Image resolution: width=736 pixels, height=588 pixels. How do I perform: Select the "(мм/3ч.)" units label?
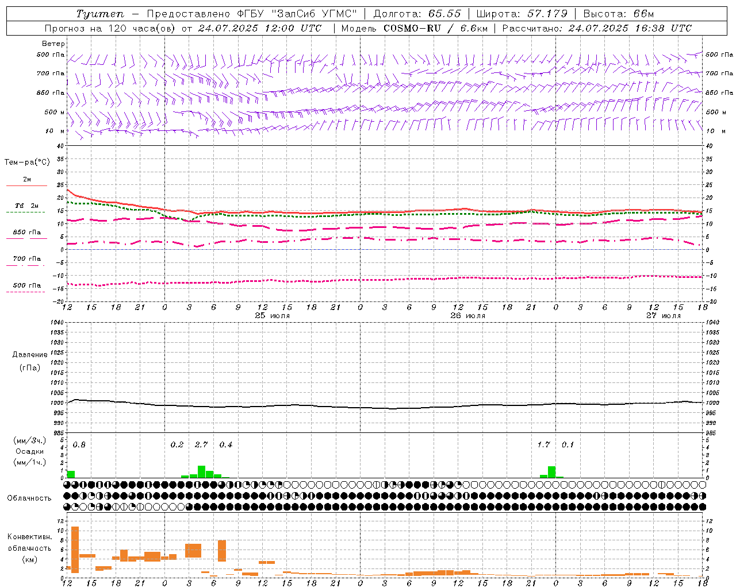click(x=29, y=441)
